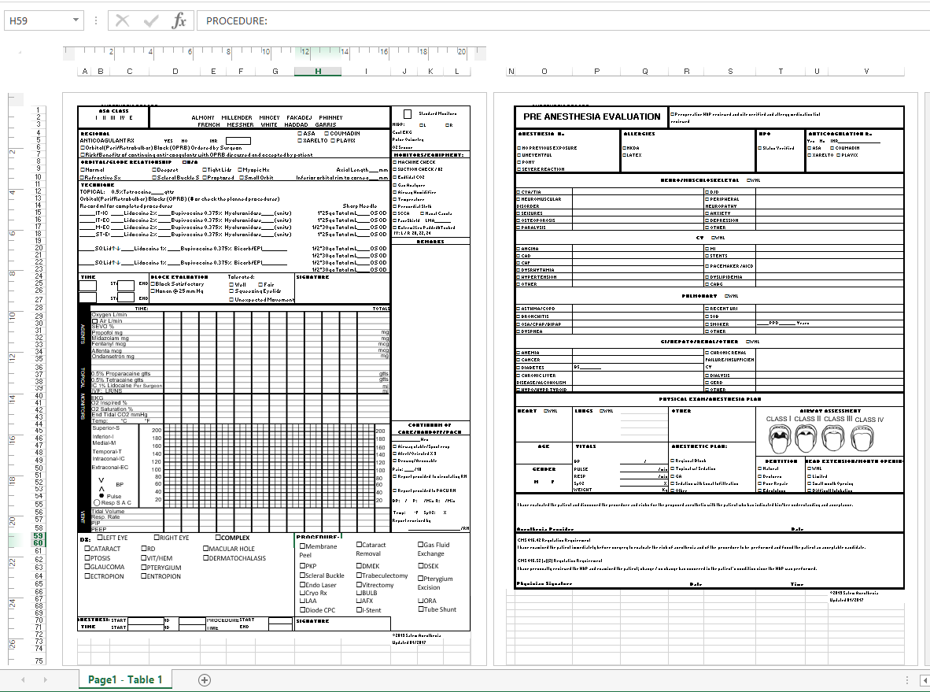This screenshot has height=692, width=930.
Task: Click the Cancel (X) icon in formula bar
Action: (x=122, y=20)
